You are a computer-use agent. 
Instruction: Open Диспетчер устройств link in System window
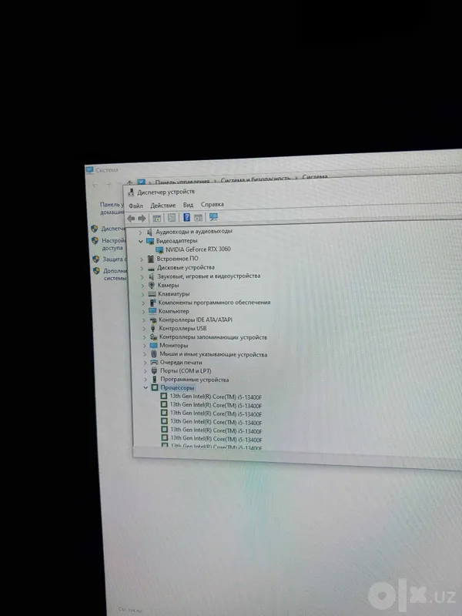coord(113,229)
